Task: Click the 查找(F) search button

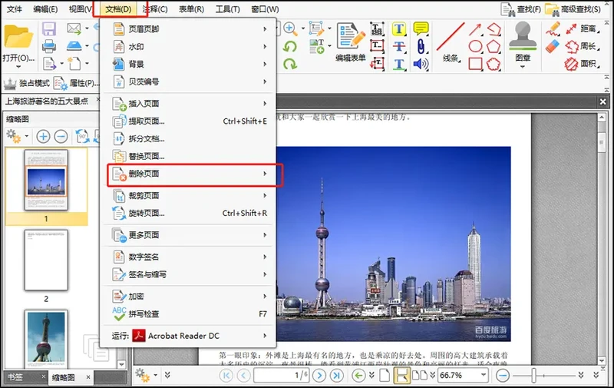Action: (521, 9)
